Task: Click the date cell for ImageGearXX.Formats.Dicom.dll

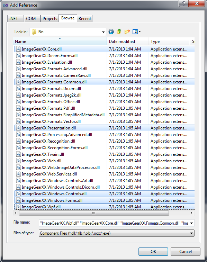Action: coord(125,89)
